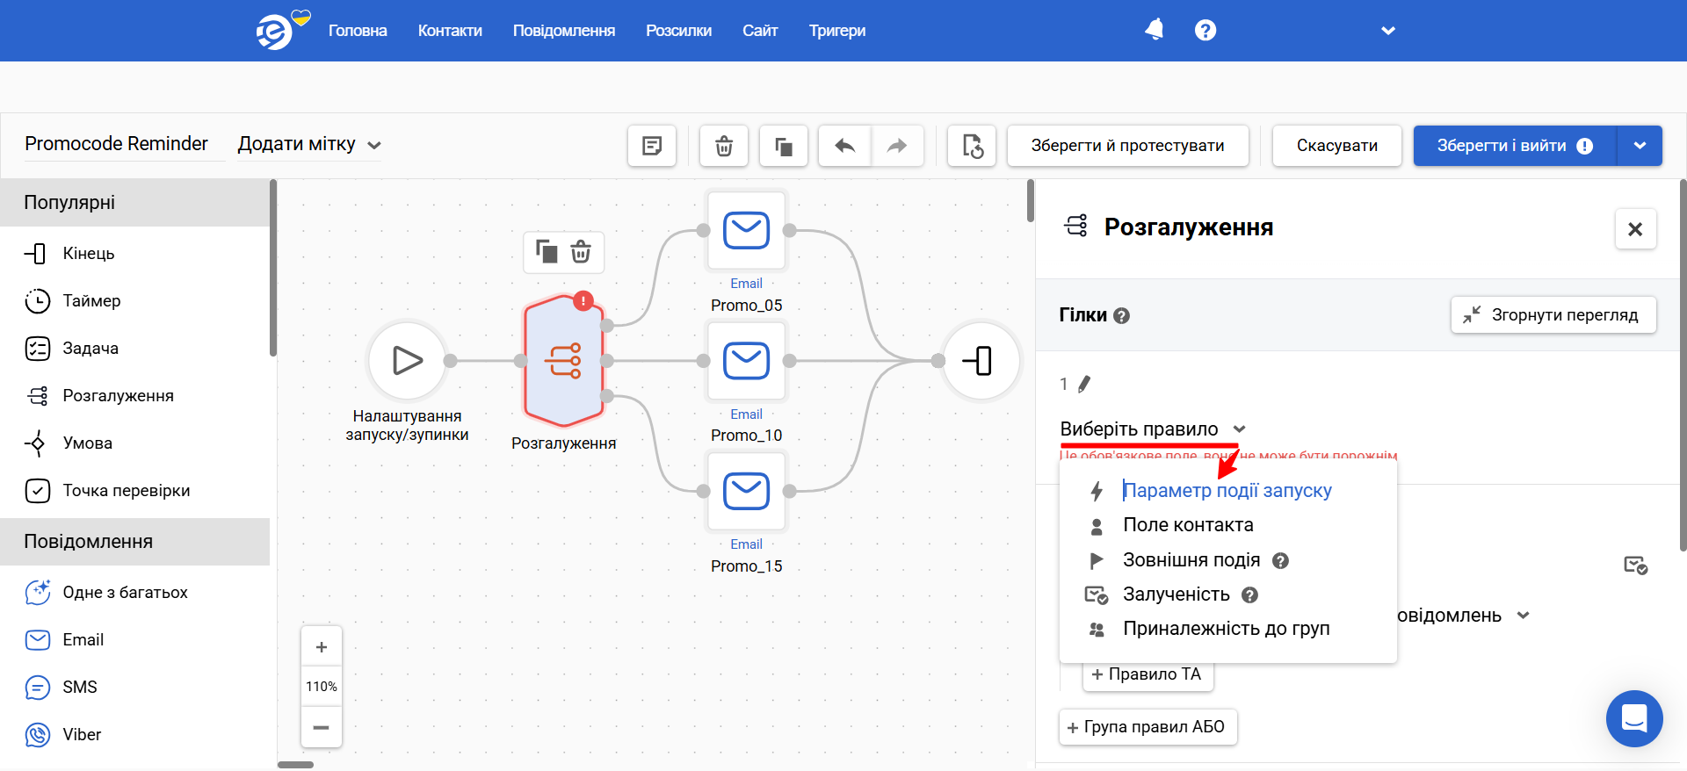This screenshot has width=1687, height=771.
Task: Collapse the Повідомлення section header
Action: 134,542
